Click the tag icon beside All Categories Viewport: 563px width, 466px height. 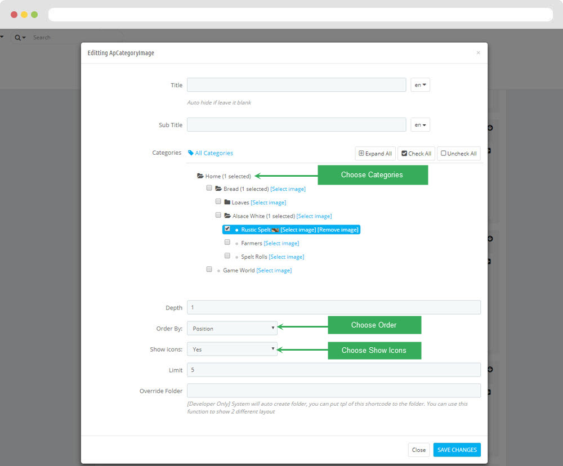pos(191,153)
